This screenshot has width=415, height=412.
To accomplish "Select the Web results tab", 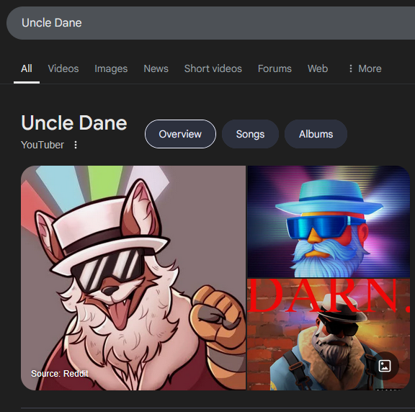I will point(318,68).
